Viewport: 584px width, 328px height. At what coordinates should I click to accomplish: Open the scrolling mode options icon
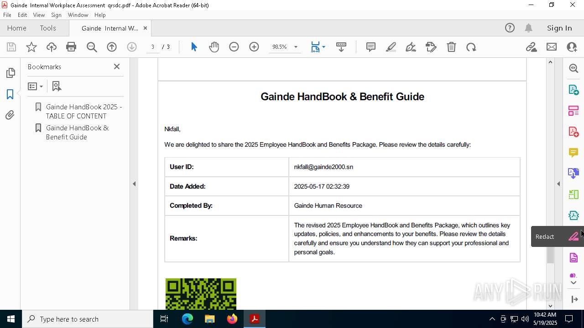coord(341,47)
